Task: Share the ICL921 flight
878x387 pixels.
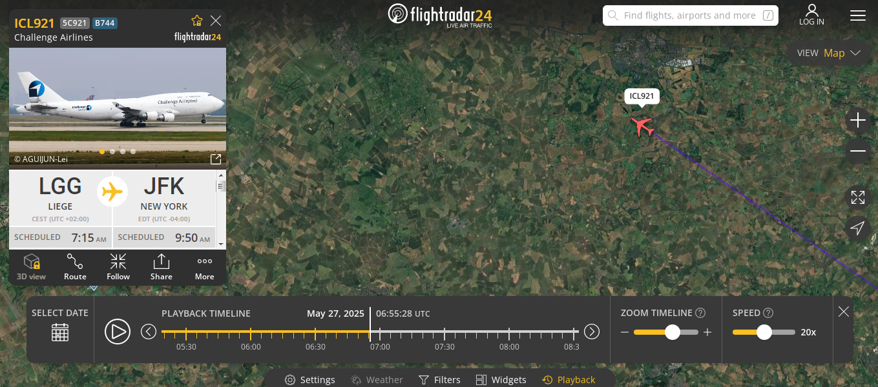Action: [162, 267]
